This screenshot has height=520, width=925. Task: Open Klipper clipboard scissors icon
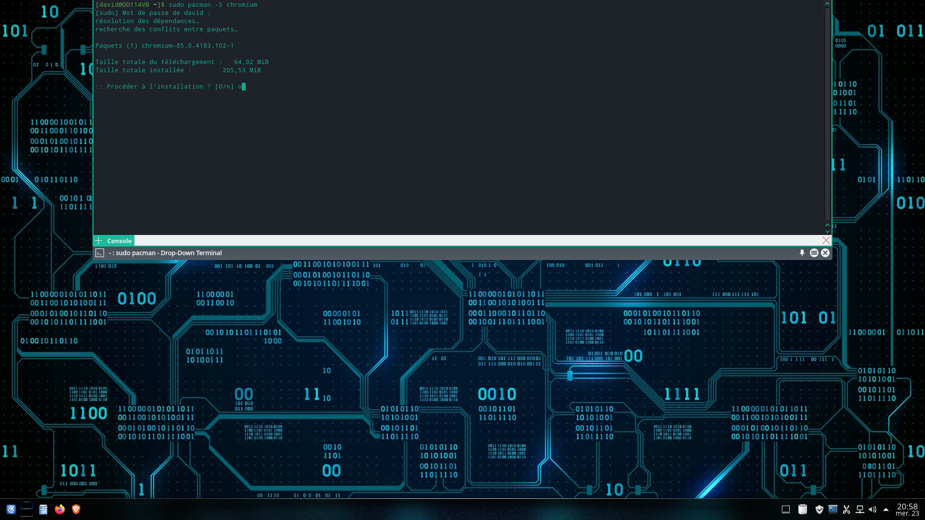point(846,509)
